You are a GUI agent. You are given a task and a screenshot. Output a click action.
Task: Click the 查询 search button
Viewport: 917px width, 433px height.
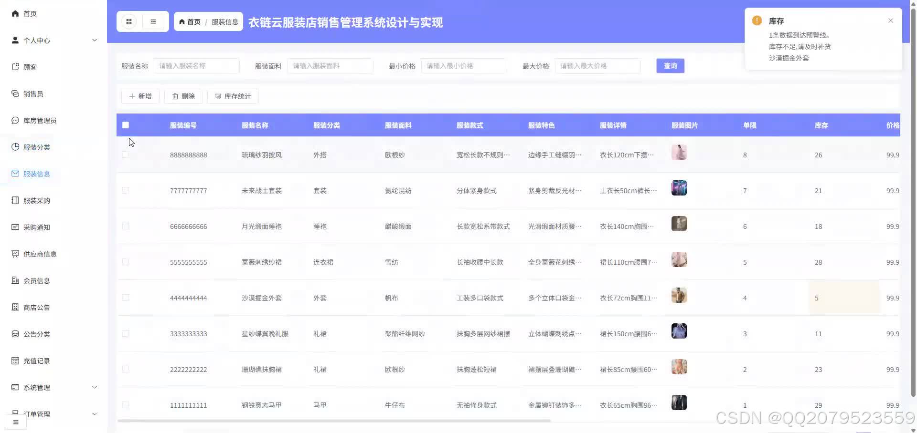[670, 66]
